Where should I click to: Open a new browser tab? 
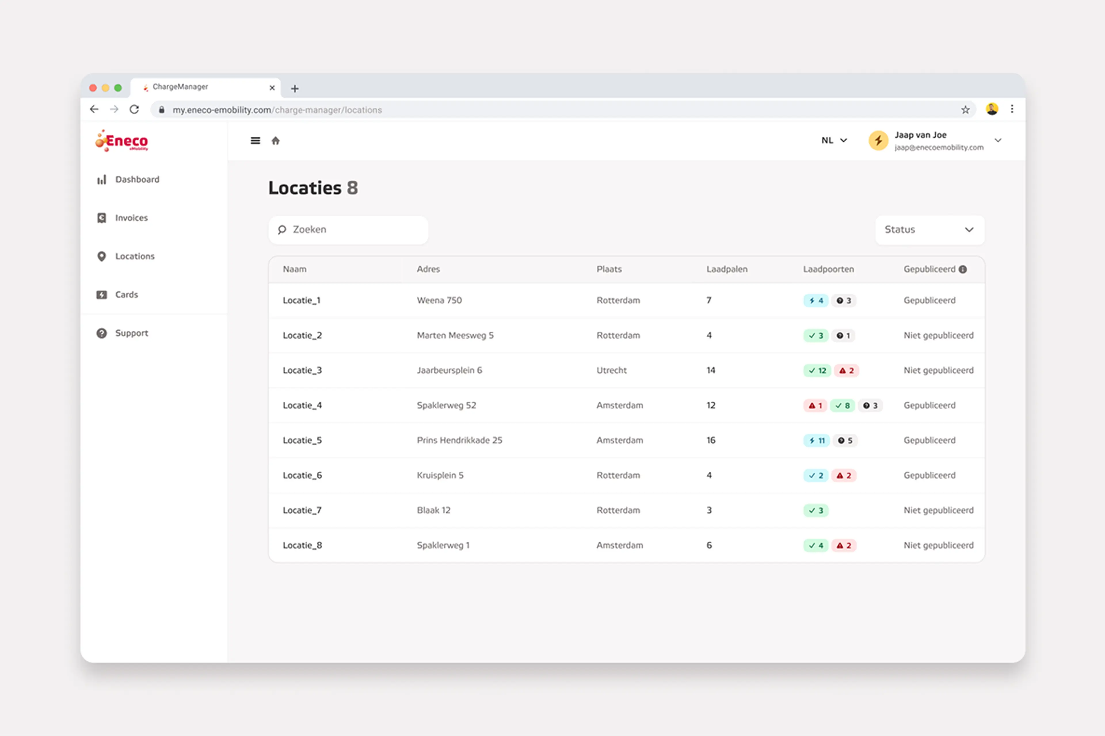coord(294,88)
